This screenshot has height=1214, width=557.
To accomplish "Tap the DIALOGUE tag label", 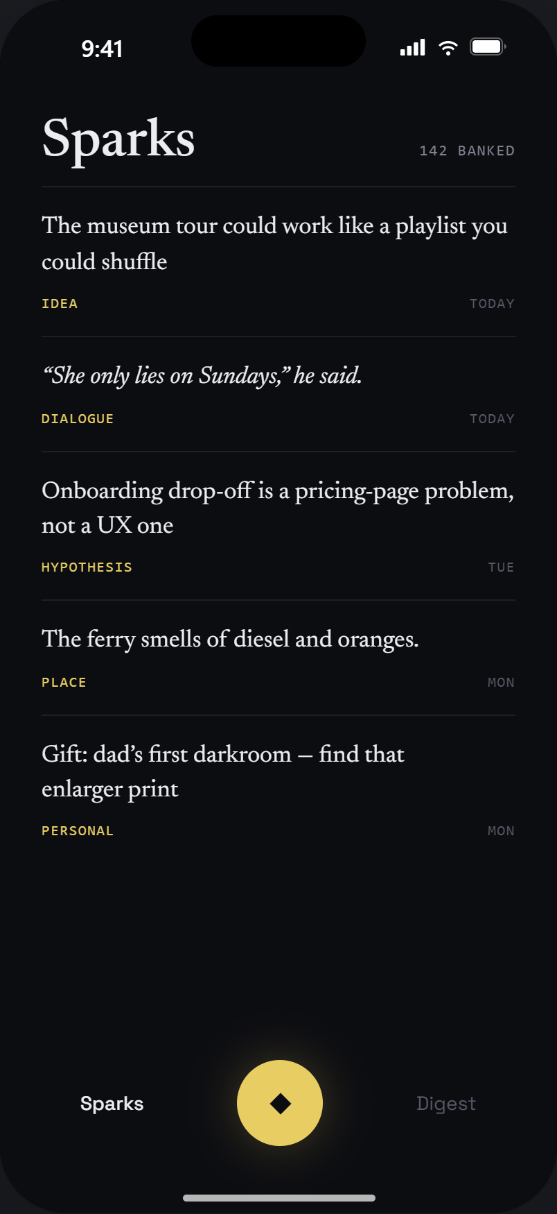I will (x=78, y=418).
